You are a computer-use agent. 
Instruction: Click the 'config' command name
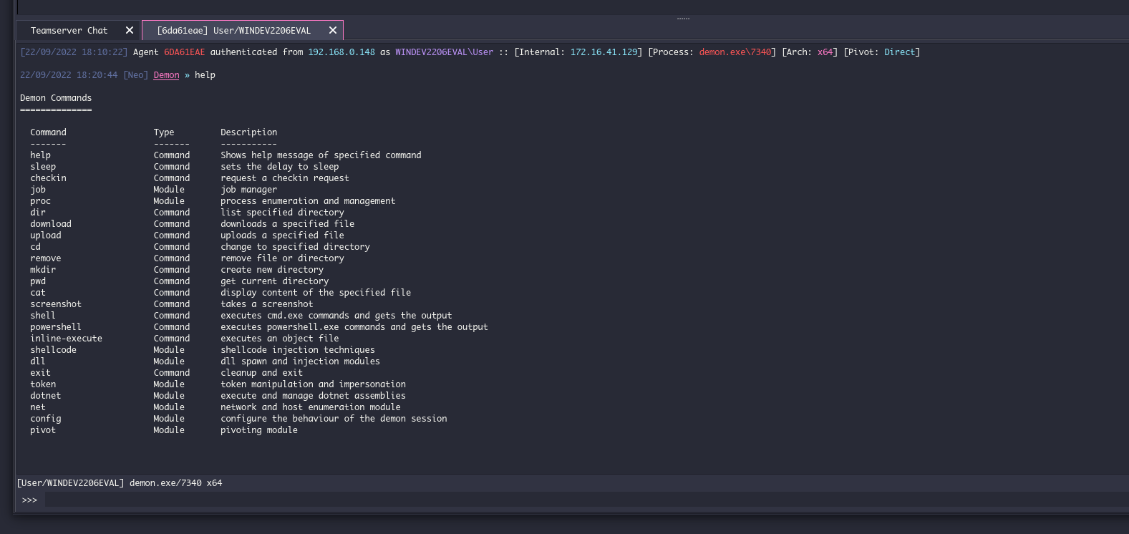[46, 418]
